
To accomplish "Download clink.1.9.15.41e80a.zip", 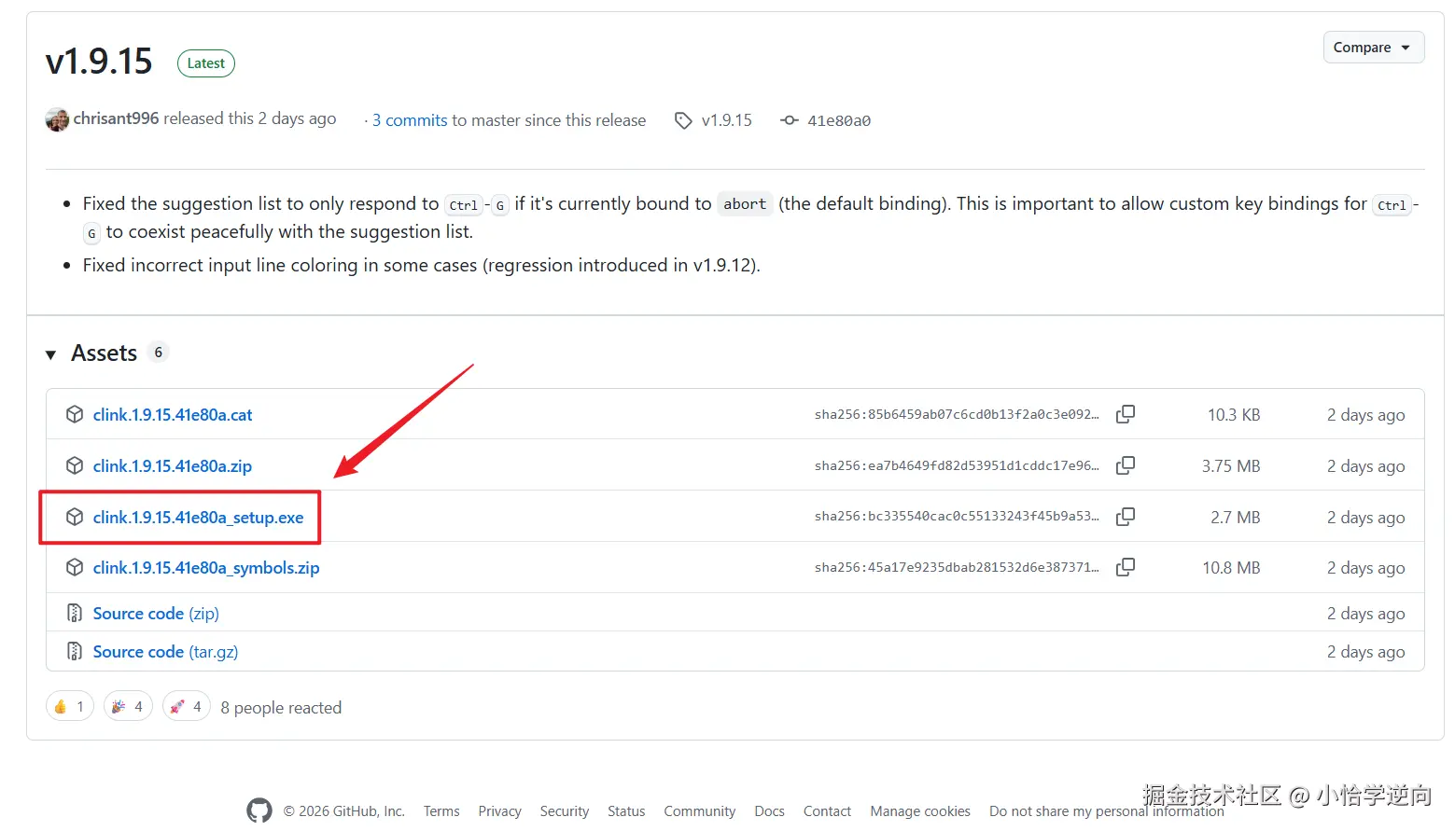I will pos(173,466).
